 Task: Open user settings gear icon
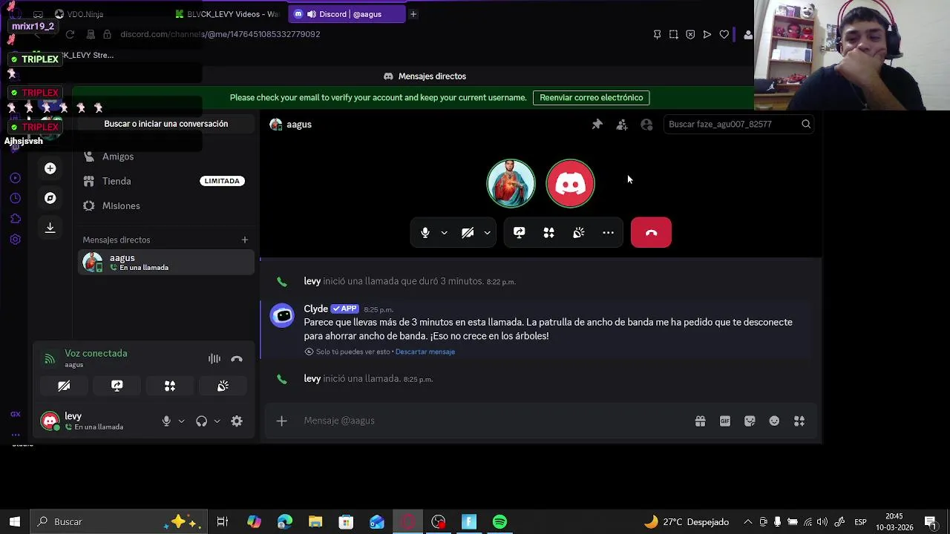[237, 421]
